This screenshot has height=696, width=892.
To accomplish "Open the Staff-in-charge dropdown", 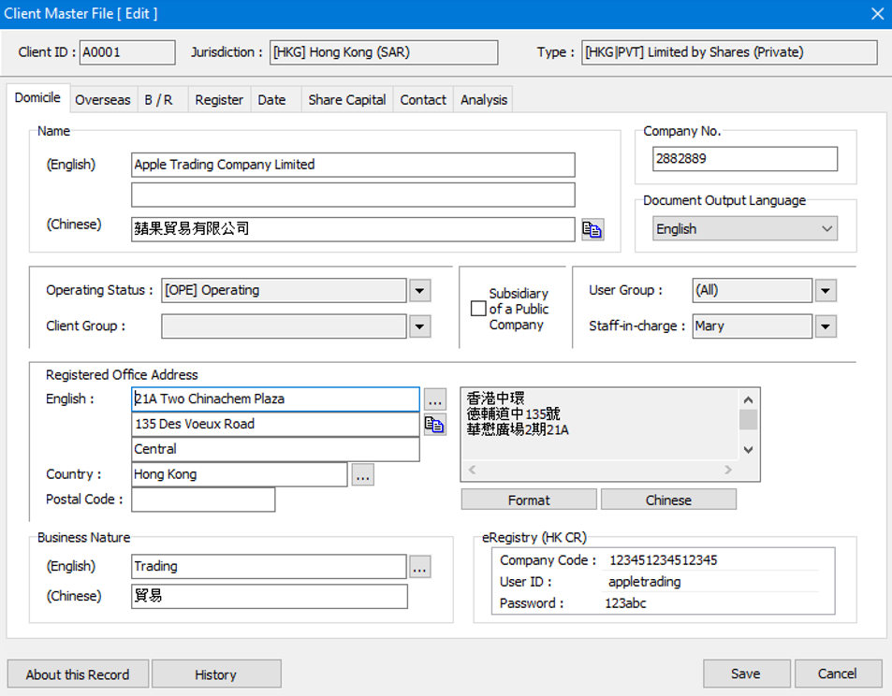I will [x=825, y=326].
